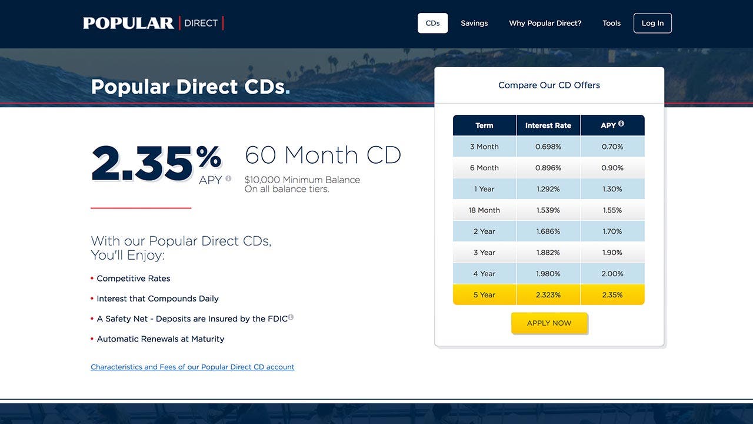Click the Term column header

484,125
